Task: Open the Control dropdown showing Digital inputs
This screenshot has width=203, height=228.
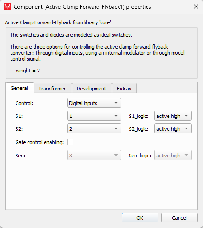Action: (x=94, y=103)
